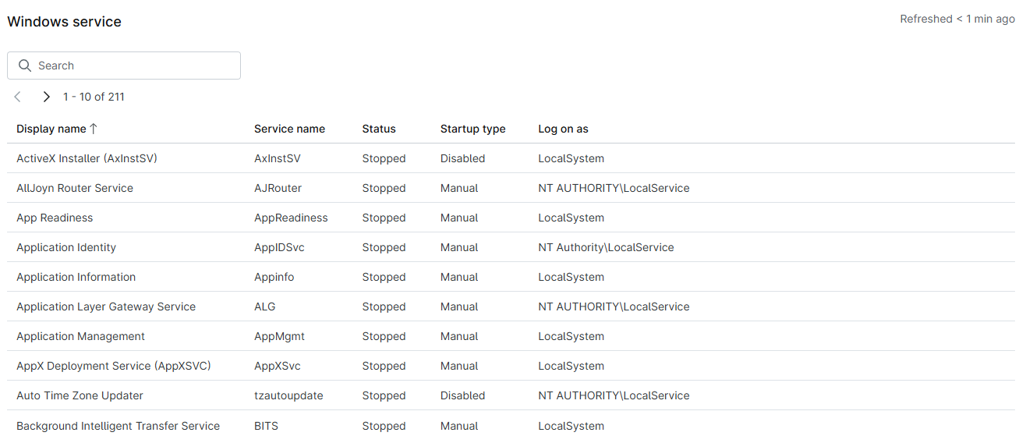Focus the Search input field
The width and height of the screenshot is (1026, 443).
click(x=133, y=66)
